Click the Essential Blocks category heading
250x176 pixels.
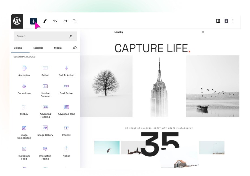[24, 57]
